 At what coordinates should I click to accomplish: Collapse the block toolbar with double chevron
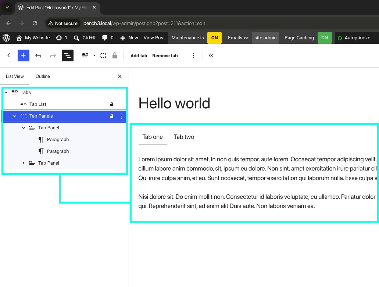(211, 55)
